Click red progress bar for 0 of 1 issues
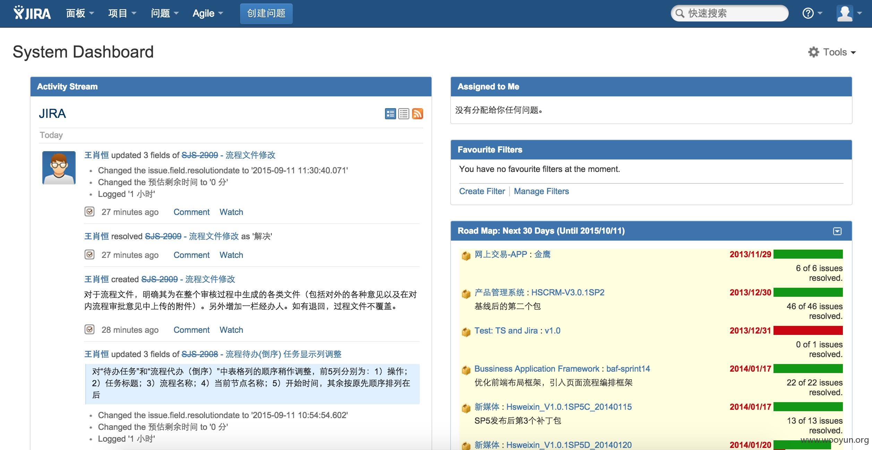Image resolution: width=872 pixels, height=450 pixels. (808, 330)
